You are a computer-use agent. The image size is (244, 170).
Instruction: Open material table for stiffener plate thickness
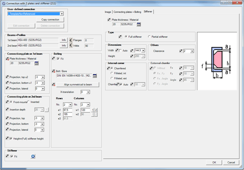[139, 24]
